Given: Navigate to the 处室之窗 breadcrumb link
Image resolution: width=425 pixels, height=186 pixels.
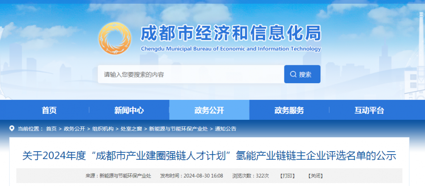Looking at the screenshot, I should click(x=131, y=129).
